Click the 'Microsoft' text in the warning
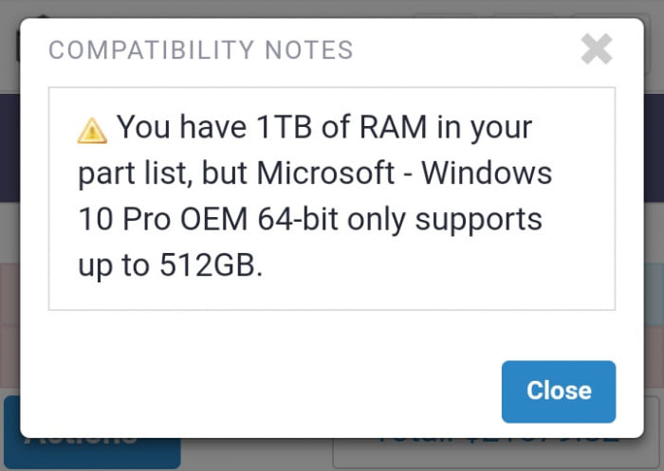Screen dimensions: 664x471 [325, 173]
